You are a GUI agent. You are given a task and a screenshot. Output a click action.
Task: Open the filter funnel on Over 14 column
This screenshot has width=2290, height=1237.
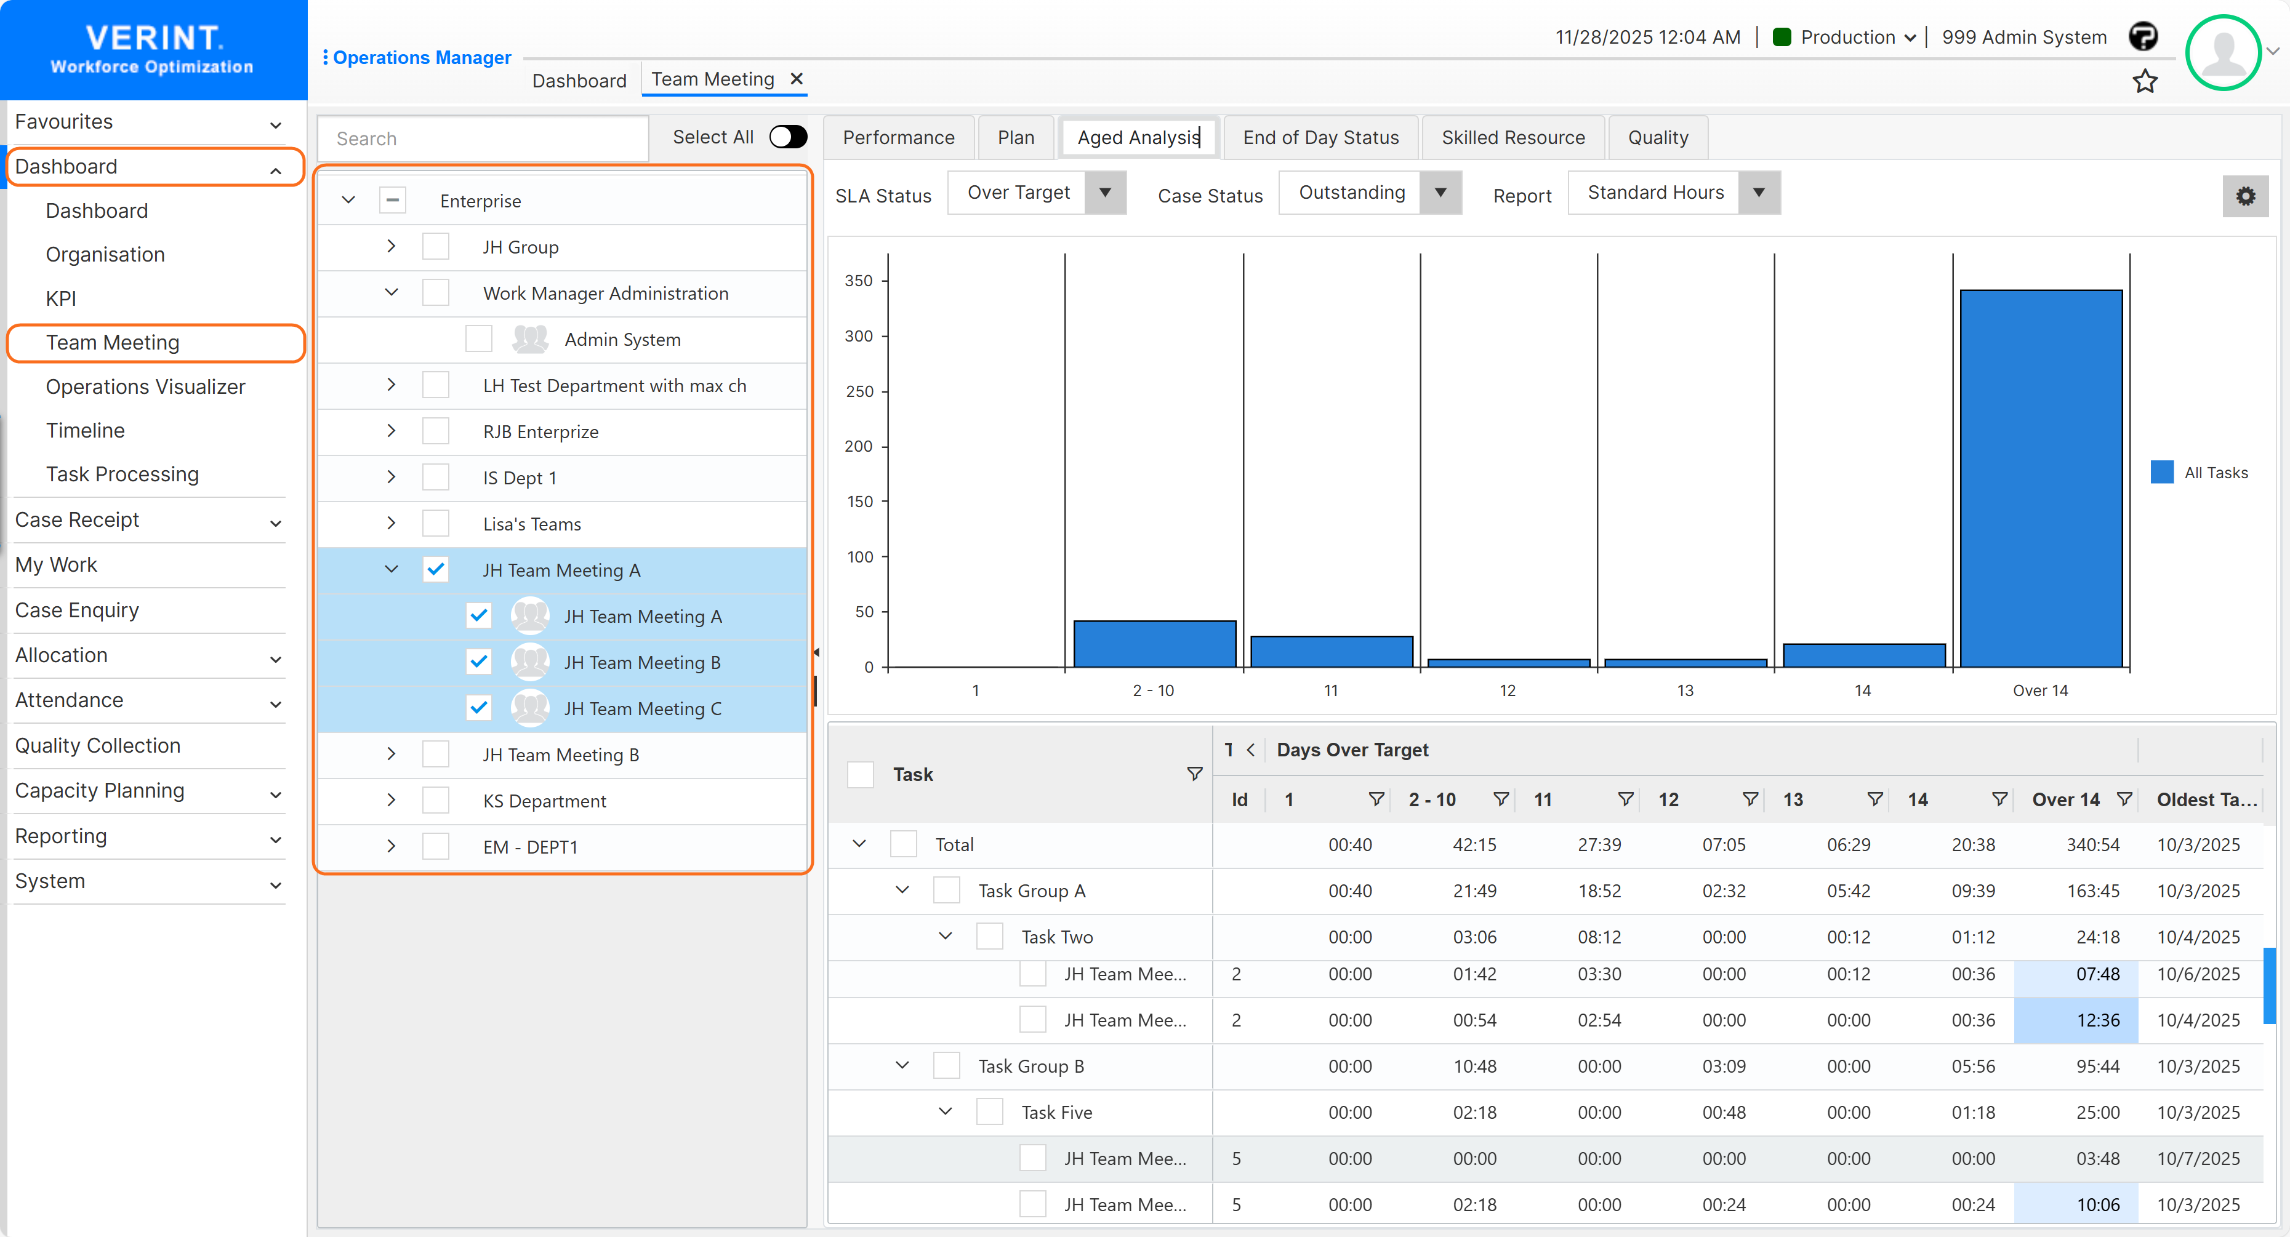pyautogui.click(x=2126, y=799)
